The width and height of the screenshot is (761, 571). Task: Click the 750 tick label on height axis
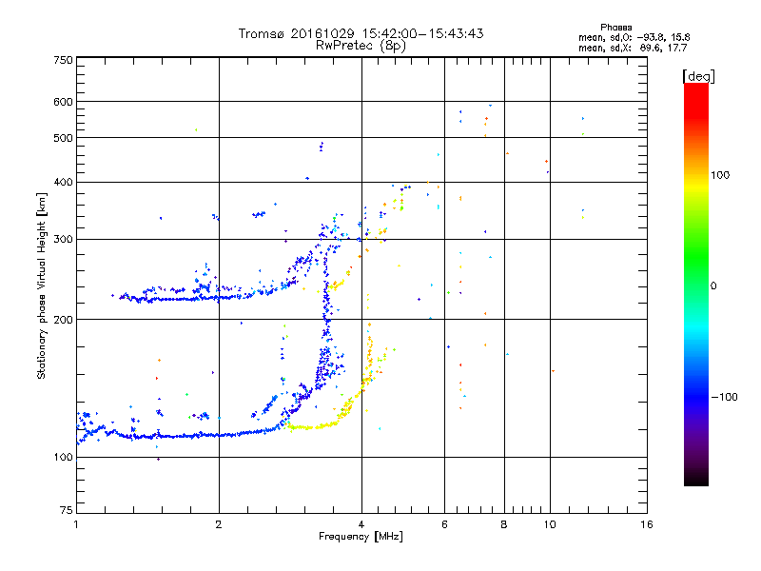point(63,60)
